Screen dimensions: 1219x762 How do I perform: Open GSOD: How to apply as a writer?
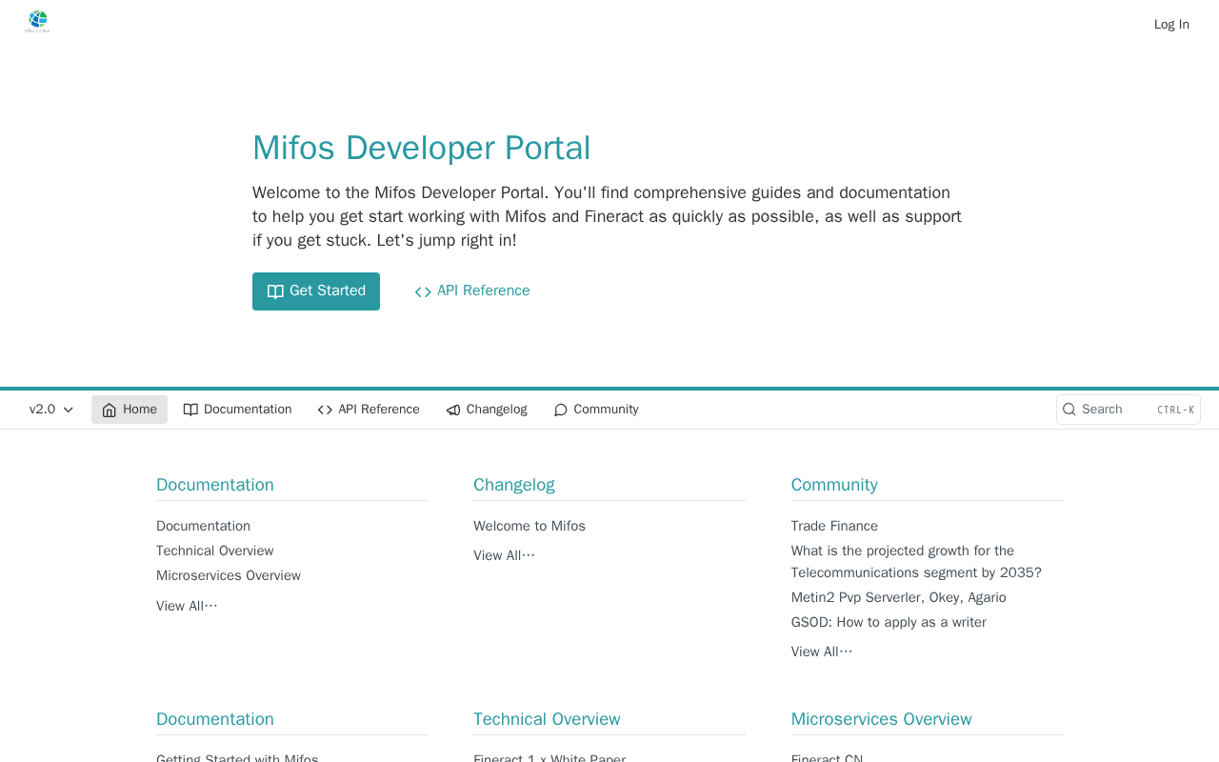[x=889, y=623]
